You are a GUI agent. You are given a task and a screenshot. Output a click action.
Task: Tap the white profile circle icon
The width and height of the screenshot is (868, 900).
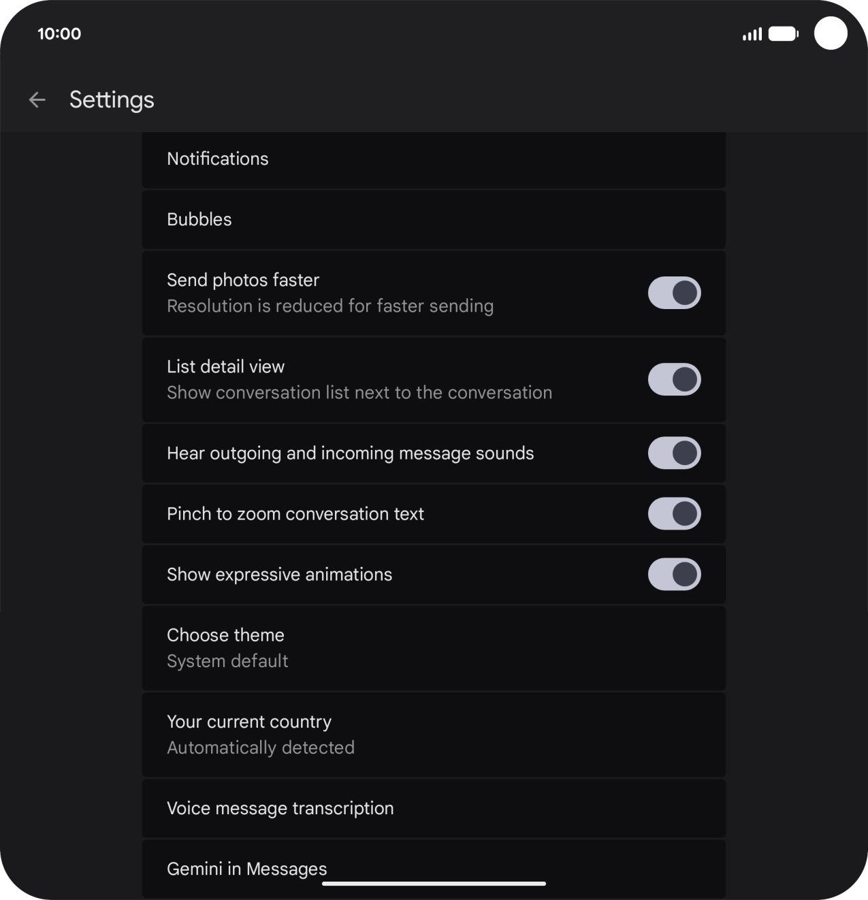coord(831,33)
